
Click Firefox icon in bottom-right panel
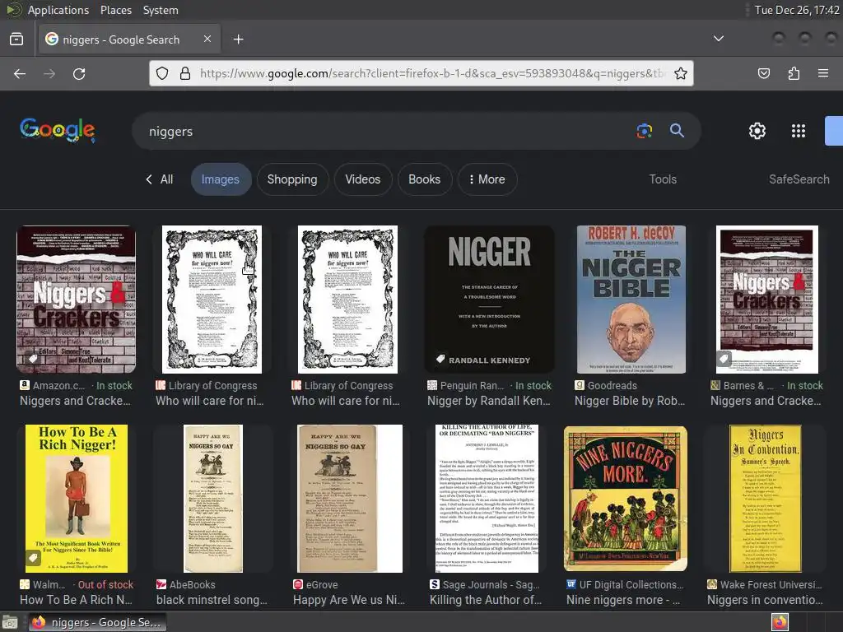[780, 622]
